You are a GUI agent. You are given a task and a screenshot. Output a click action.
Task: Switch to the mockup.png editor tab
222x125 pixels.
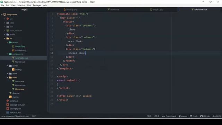pyautogui.click(x=70, y=10)
